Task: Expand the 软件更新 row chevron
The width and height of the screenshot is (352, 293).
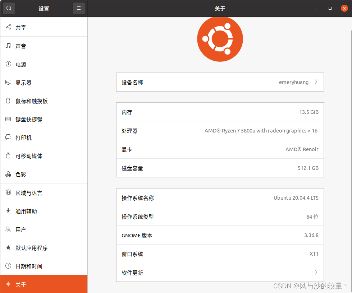Action: point(316,272)
